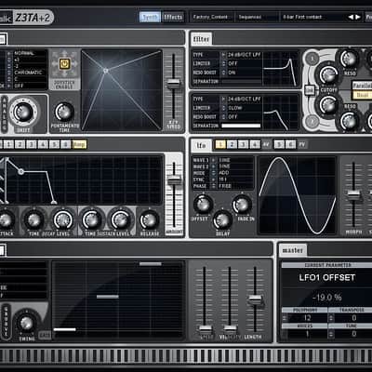
Task: Switch to the Synth view
Action: point(150,17)
